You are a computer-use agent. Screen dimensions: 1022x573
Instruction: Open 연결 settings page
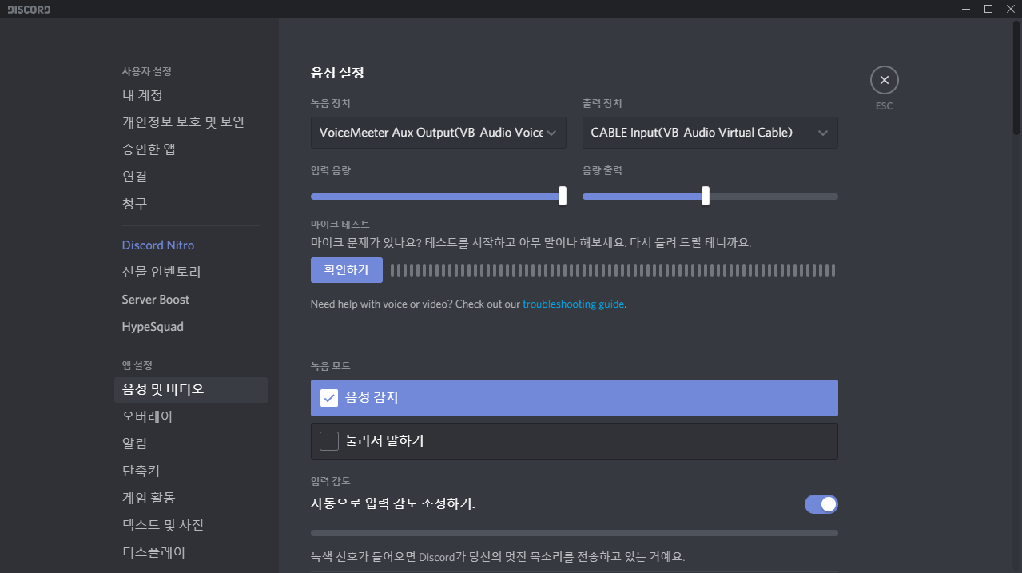click(x=190, y=177)
